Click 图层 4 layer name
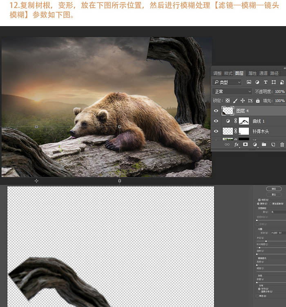 coord(242,111)
